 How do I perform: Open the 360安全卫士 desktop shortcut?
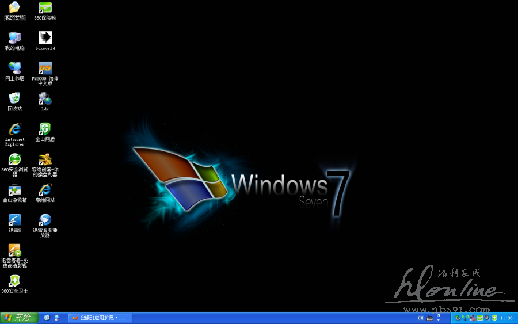(14, 281)
